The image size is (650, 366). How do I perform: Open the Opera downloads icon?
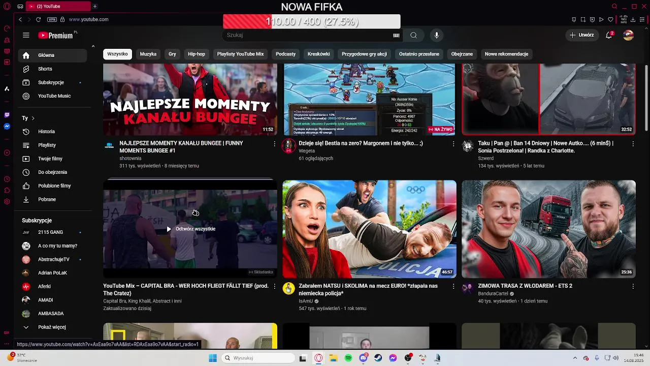(x=633, y=19)
